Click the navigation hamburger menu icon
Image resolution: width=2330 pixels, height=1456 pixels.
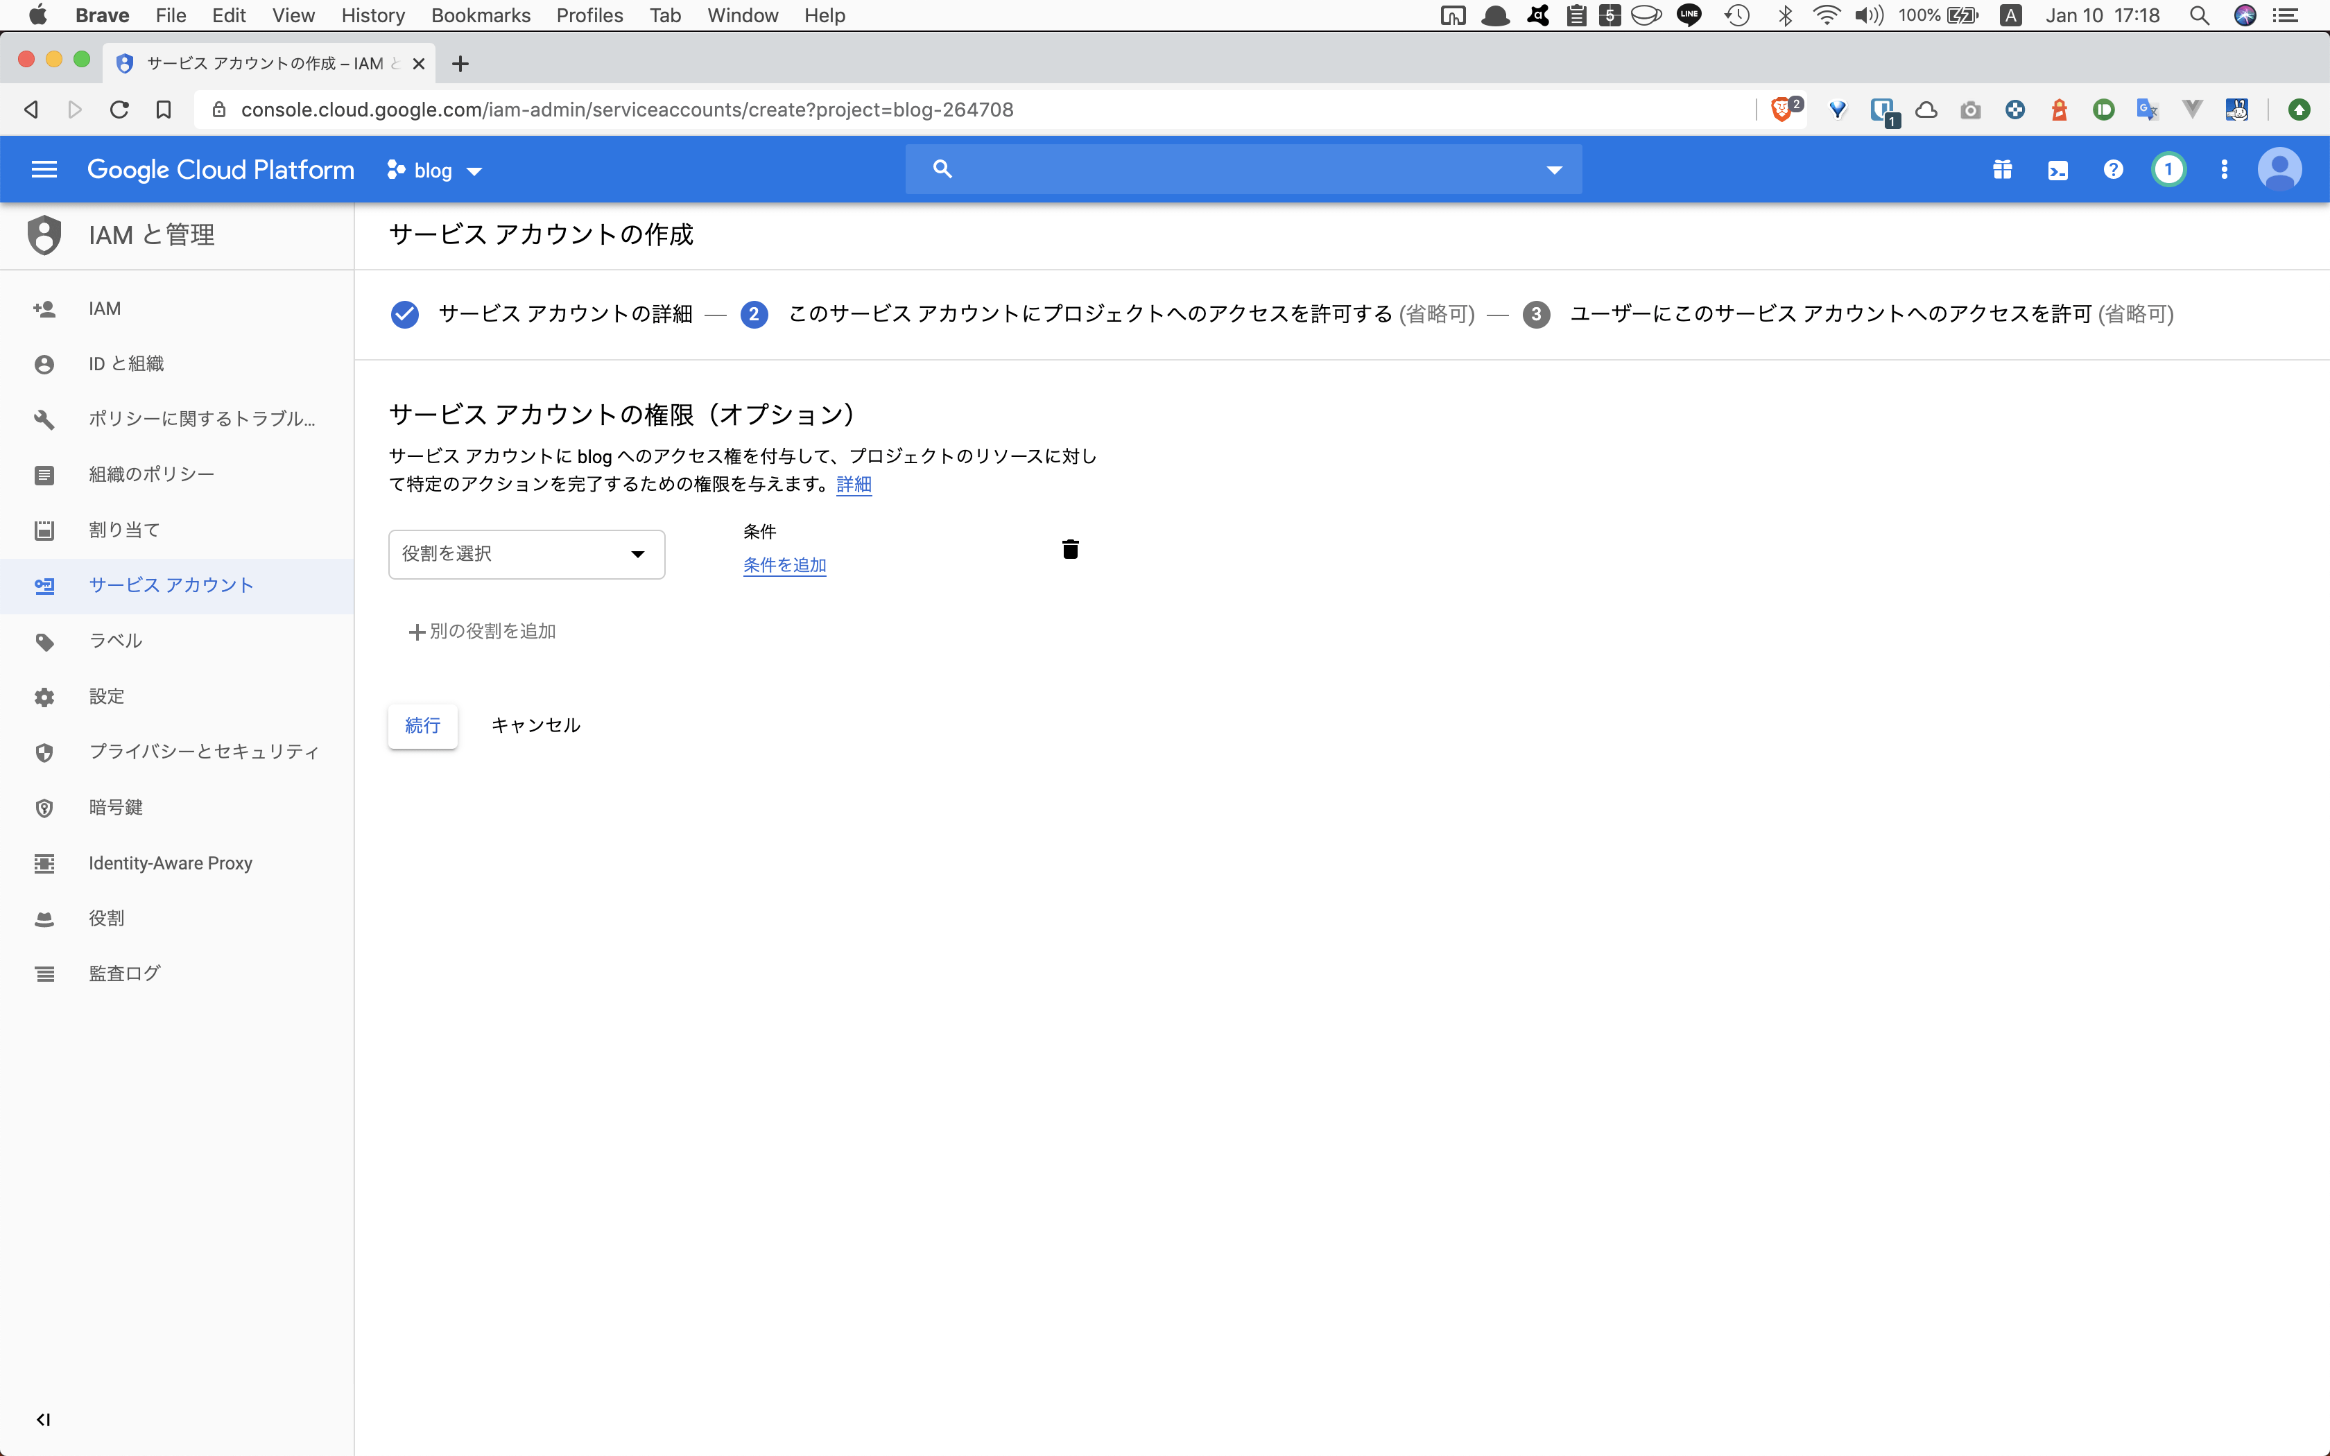pyautogui.click(x=43, y=168)
